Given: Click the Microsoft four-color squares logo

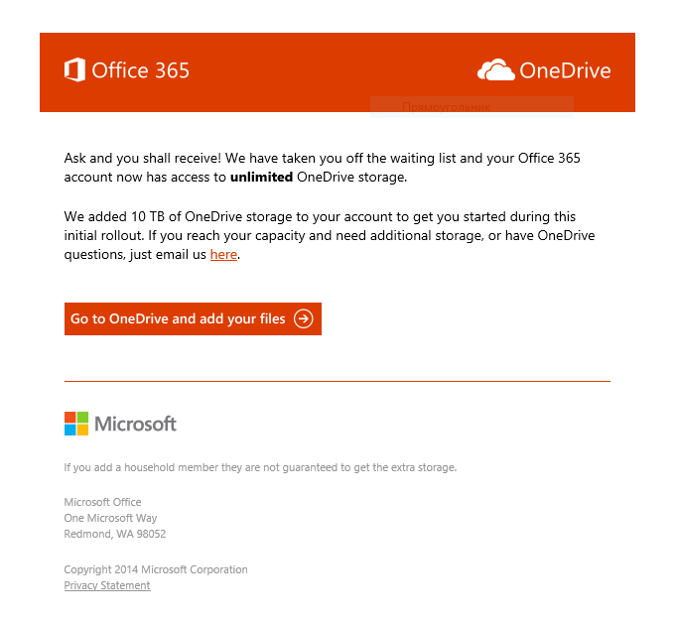Looking at the screenshot, I should [x=76, y=424].
